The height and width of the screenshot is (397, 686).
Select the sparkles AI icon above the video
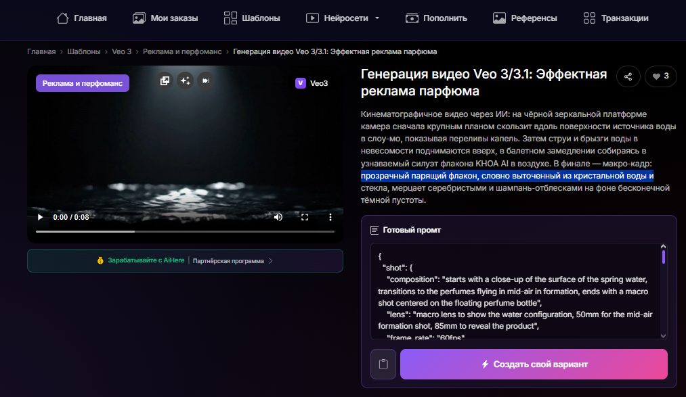coord(185,80)
